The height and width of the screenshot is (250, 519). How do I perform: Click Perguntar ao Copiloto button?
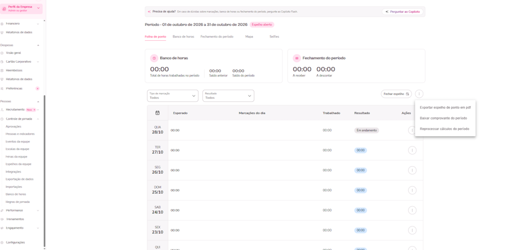tap(403, 11)
